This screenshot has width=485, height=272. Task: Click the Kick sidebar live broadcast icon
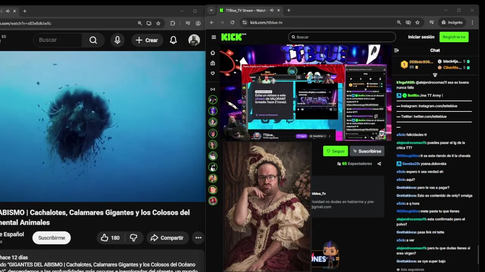(x=213, y=89)
